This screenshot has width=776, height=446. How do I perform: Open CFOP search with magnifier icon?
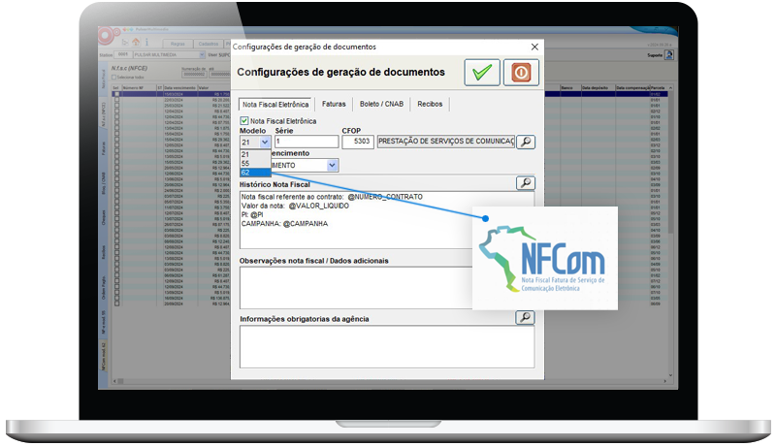(526, 142)
